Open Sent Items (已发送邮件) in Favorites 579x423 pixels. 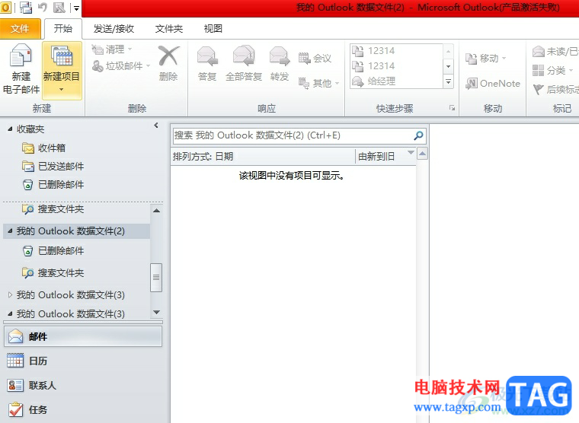click(53, 167)
